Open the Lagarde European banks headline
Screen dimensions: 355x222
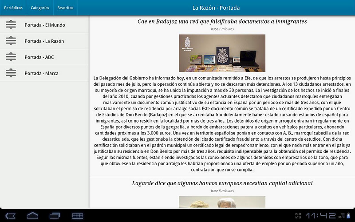point(222,183)
